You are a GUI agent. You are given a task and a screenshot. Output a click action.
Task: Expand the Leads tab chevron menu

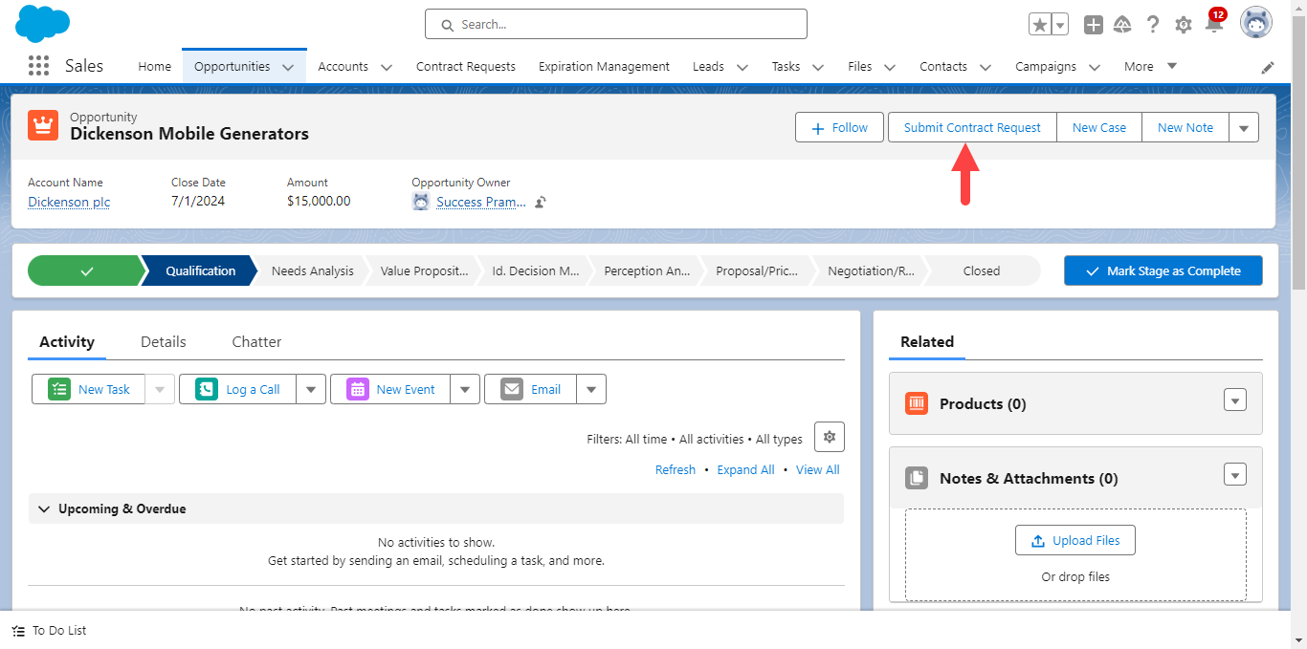[x=742, y=67]
